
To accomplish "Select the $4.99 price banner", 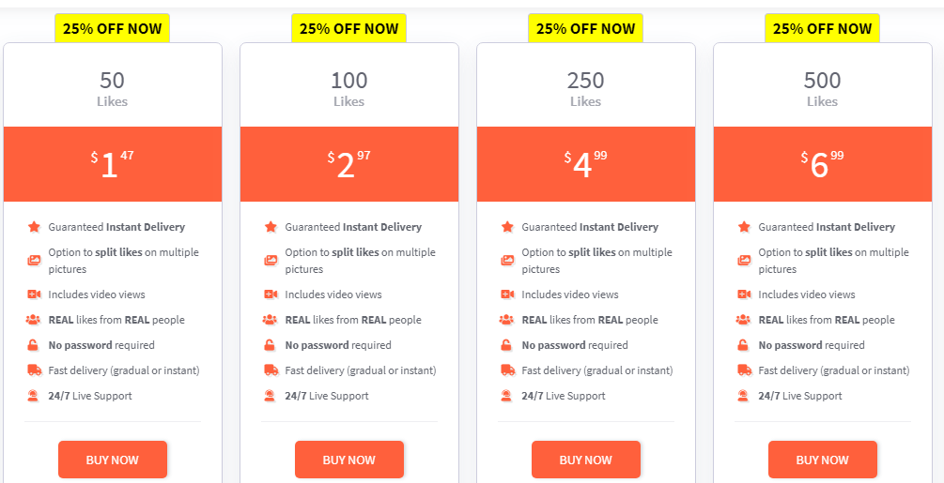I will (x=586, y=164).
